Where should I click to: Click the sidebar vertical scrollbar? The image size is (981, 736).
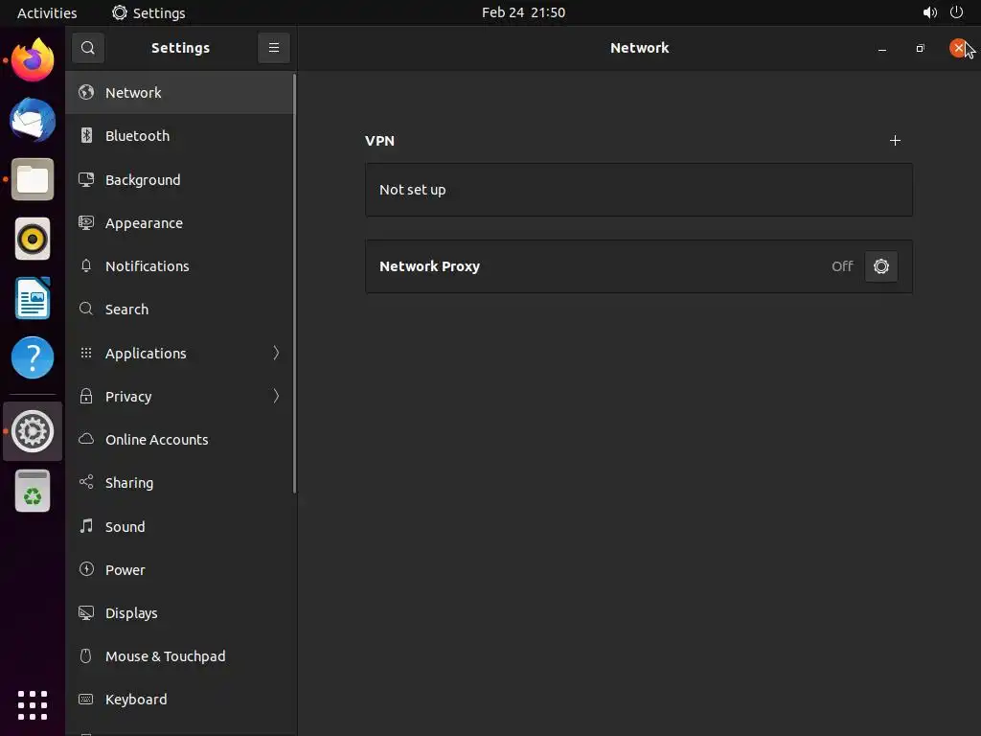295,287
